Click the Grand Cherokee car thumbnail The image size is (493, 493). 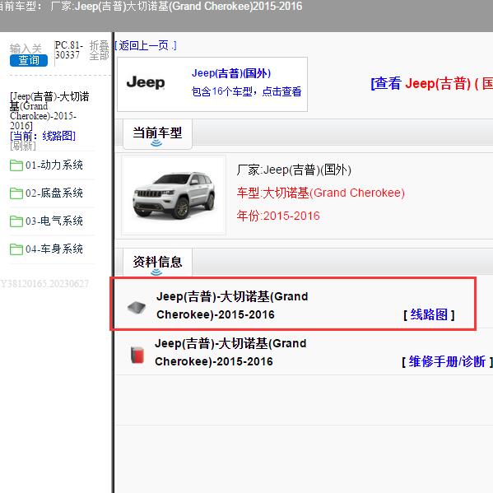pyautogui.click(x=174, y=195)
